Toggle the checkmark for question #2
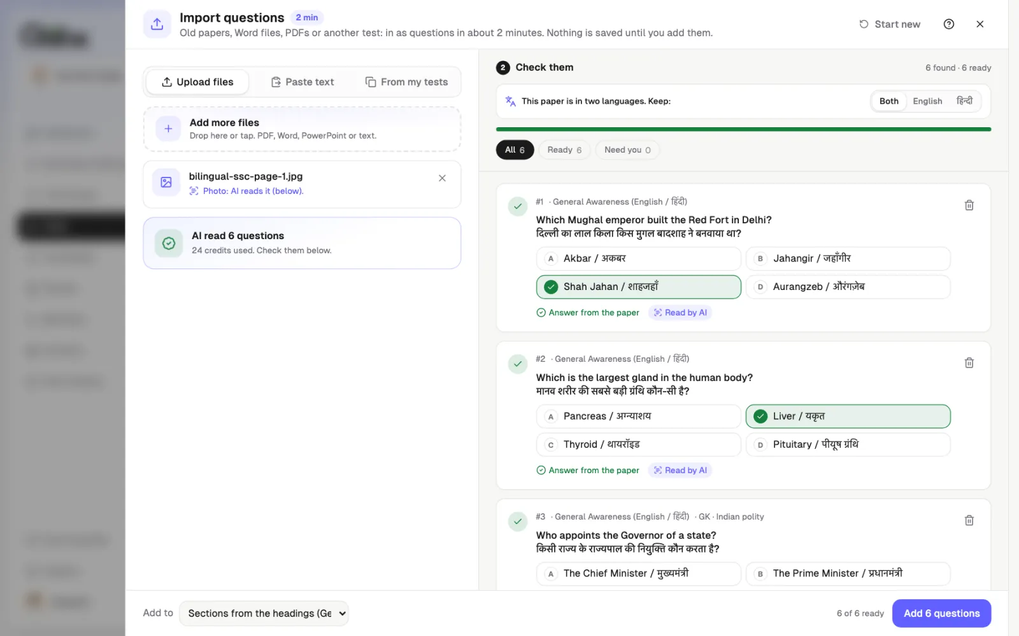This screenshot has height=636, width=1019. pos(518,364)
